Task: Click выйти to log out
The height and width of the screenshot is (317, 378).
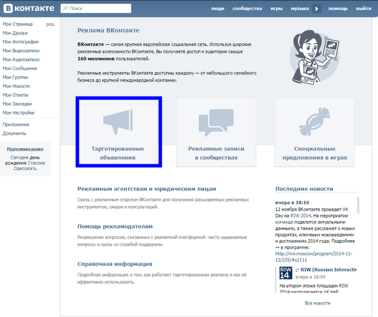Action: [364, 9]
